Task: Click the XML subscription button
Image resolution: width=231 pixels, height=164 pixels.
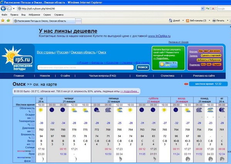Action: [x=209, y=65]
